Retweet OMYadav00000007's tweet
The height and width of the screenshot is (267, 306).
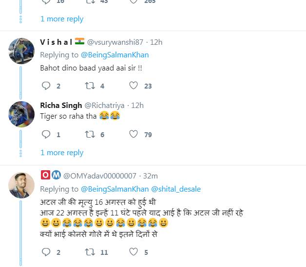pos(90,252)
